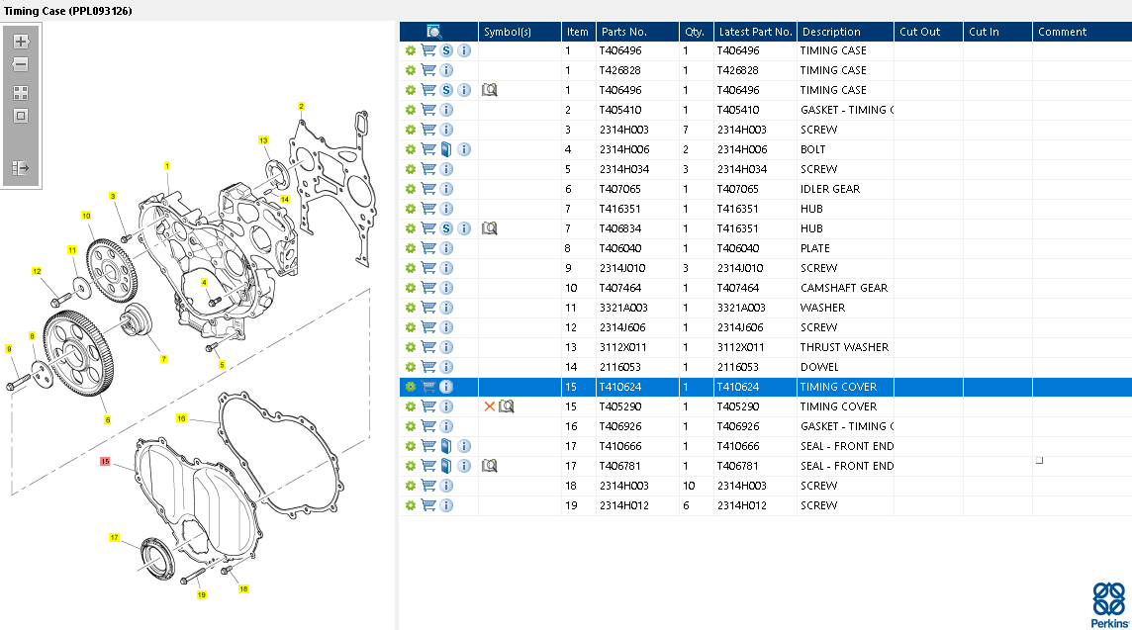Sort by the Parts No. column header

637,32
